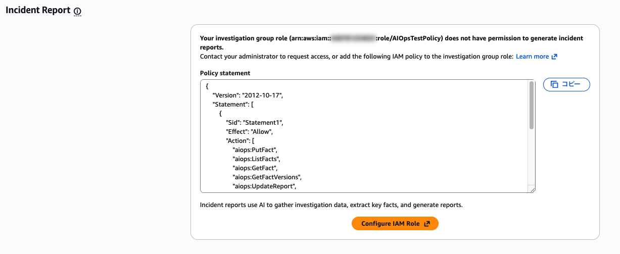Click the "aiops:UpdateReport" action line
The height and width of the screenshot is (254, 620).
(x=264, y=186)
